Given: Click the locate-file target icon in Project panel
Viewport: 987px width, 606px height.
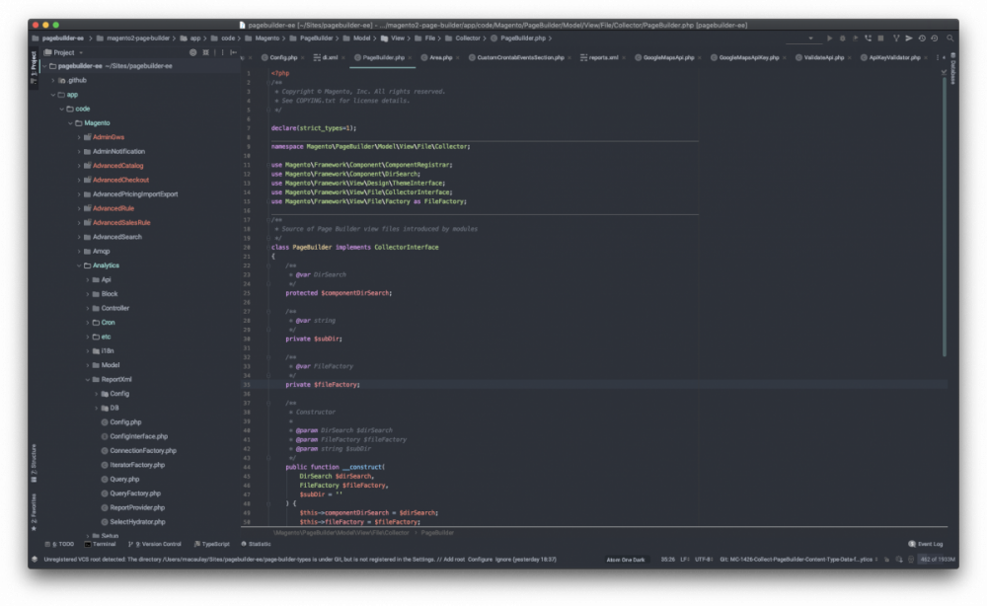Looking at the screenshot, I should tap(191, 52).
